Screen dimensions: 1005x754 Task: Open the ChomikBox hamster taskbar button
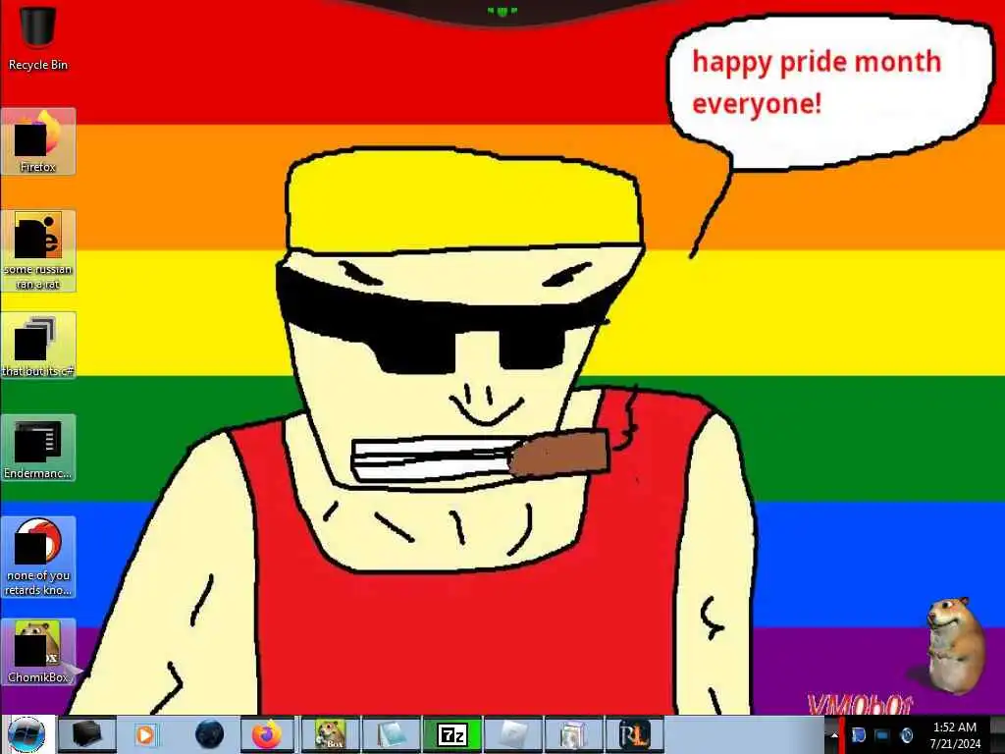[331, 734]
